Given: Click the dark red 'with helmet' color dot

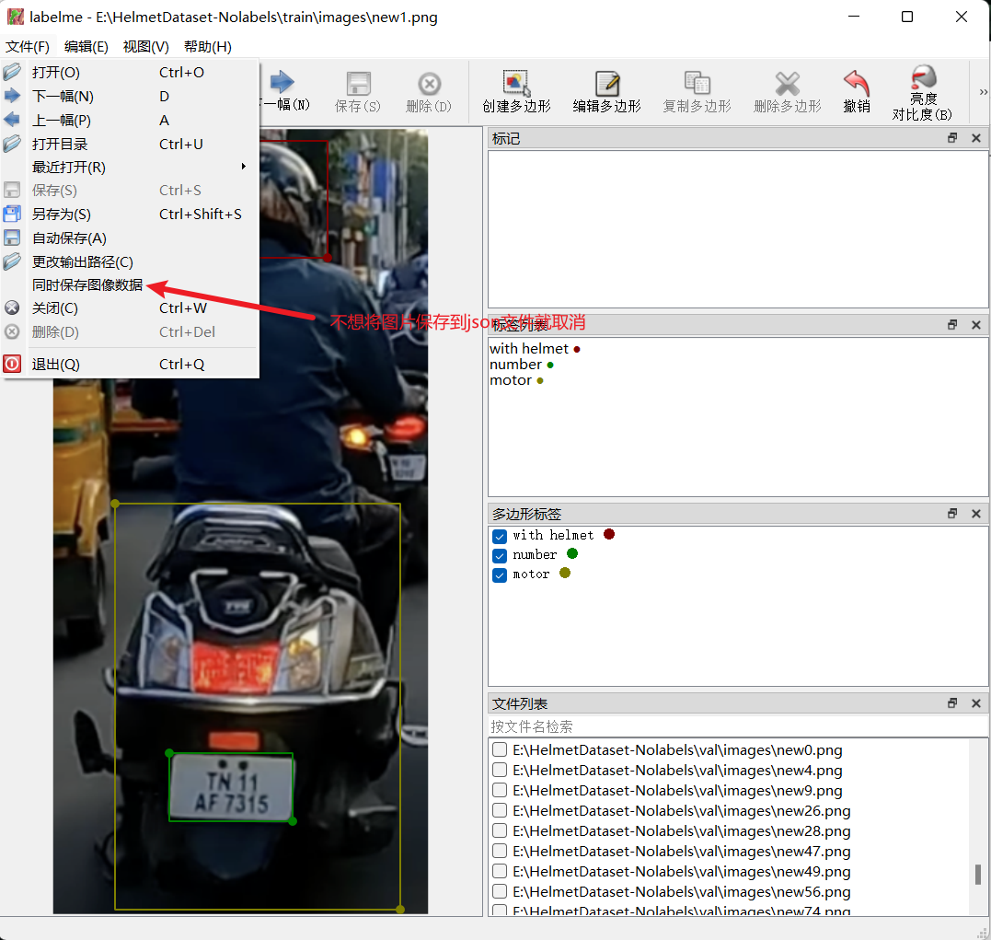Looking at the screenshot, I should [x=609, y=535].
